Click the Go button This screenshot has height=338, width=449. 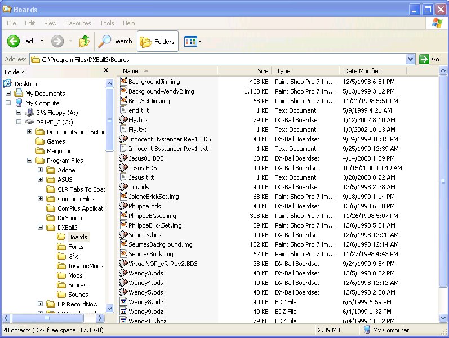(429, 59)
